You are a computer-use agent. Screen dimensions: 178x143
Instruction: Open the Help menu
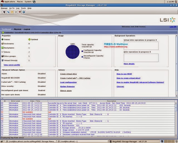coord(29,8)
